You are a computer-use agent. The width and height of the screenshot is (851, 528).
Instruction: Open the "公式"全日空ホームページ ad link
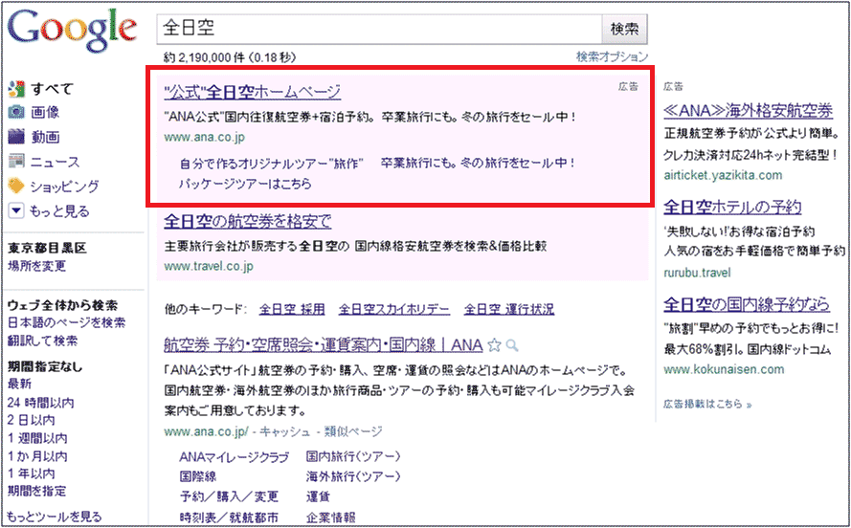[x=253, y=92]
